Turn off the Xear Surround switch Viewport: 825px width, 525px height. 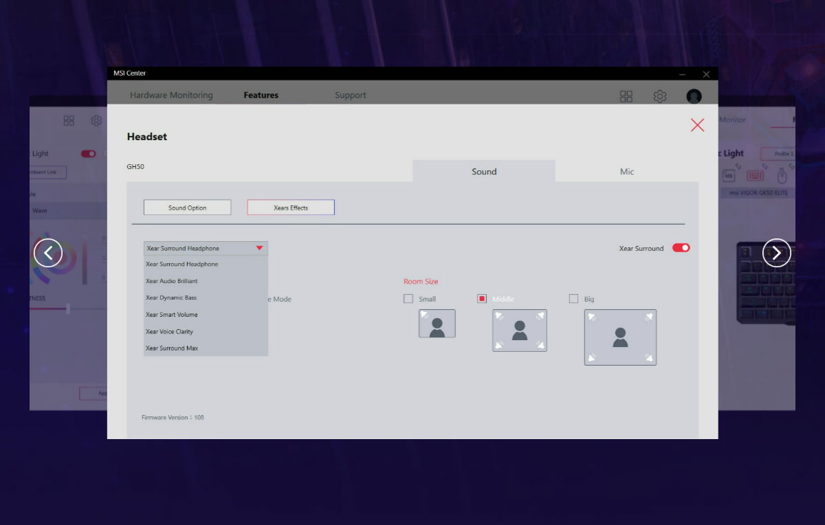tap(681, 248)
